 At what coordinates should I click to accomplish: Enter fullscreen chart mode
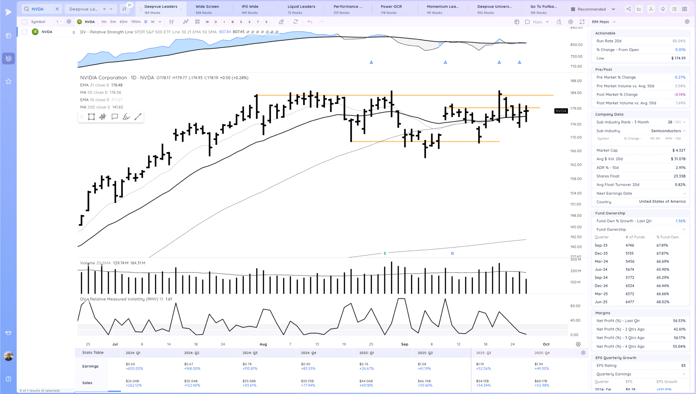(x=582, y=22)
